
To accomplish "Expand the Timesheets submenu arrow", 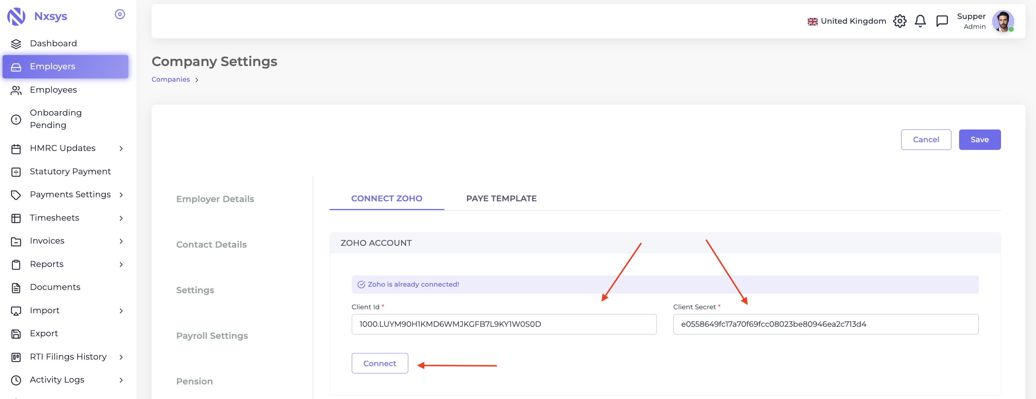I will [121, 218].
